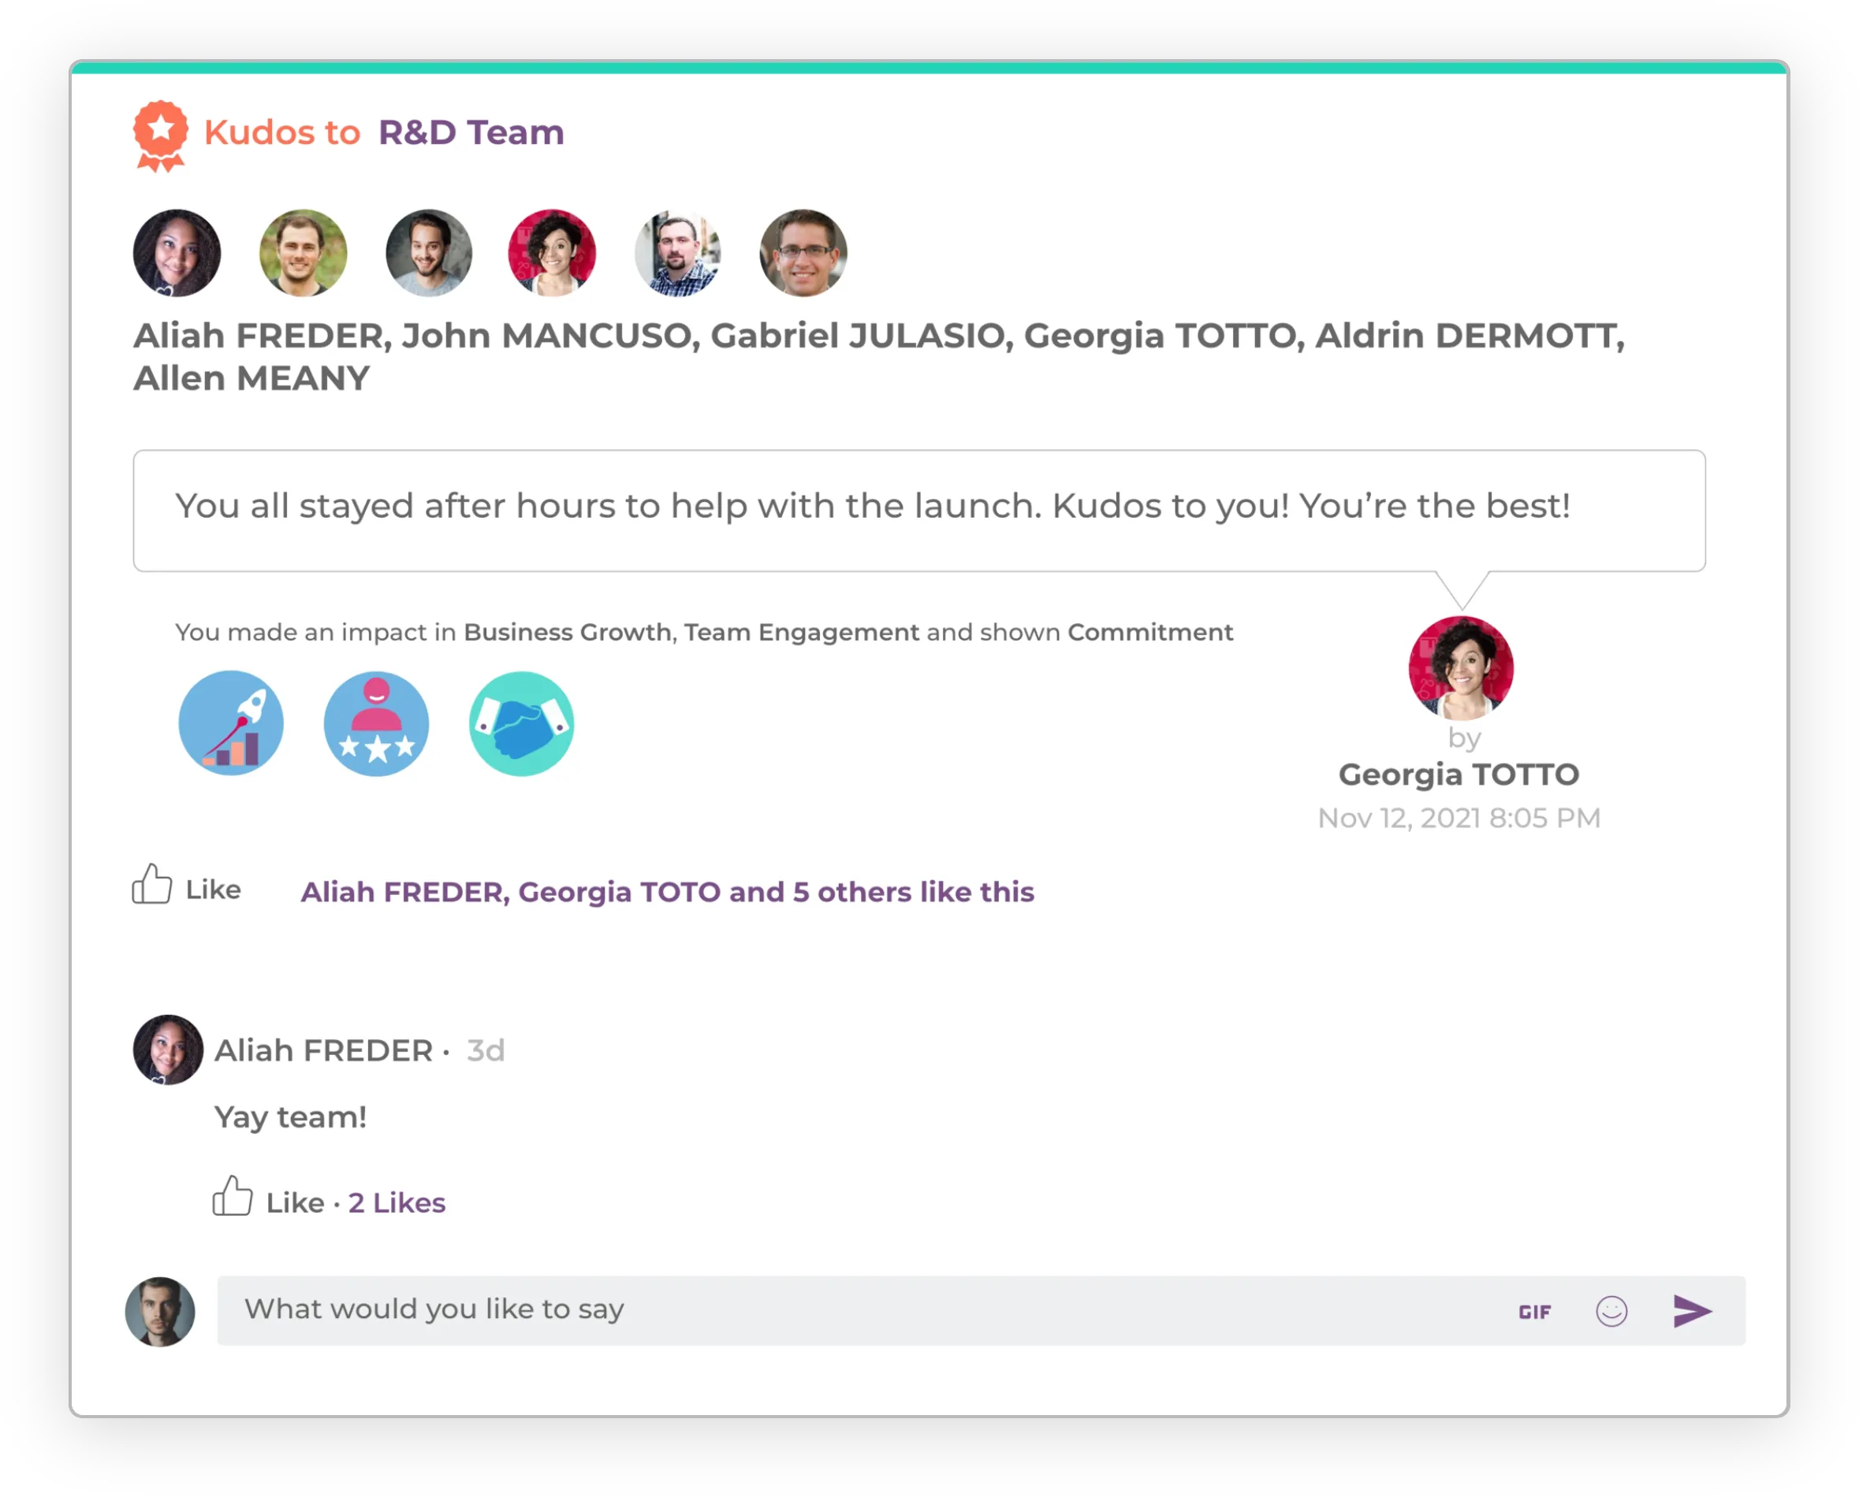
Task: Open John MANCUSO's recipient avatar
Action: coord(303,253)
